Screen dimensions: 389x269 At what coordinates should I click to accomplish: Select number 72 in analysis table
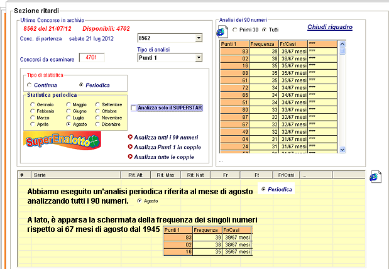pyautogui.click(x=234, y=87)
